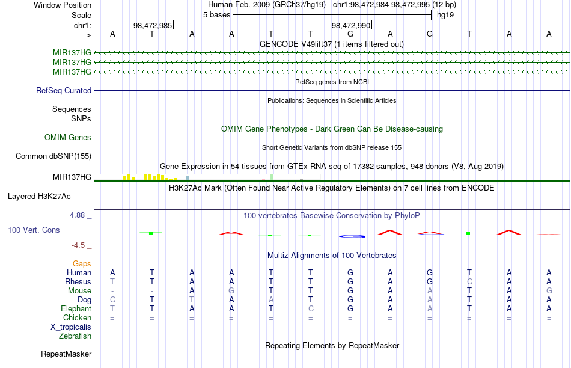
Task: Open the 'RefSeq genes from NCBI' track title
Action: 332,82
